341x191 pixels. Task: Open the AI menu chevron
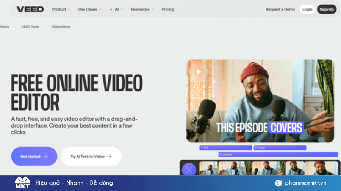click(x=122, y=9)
